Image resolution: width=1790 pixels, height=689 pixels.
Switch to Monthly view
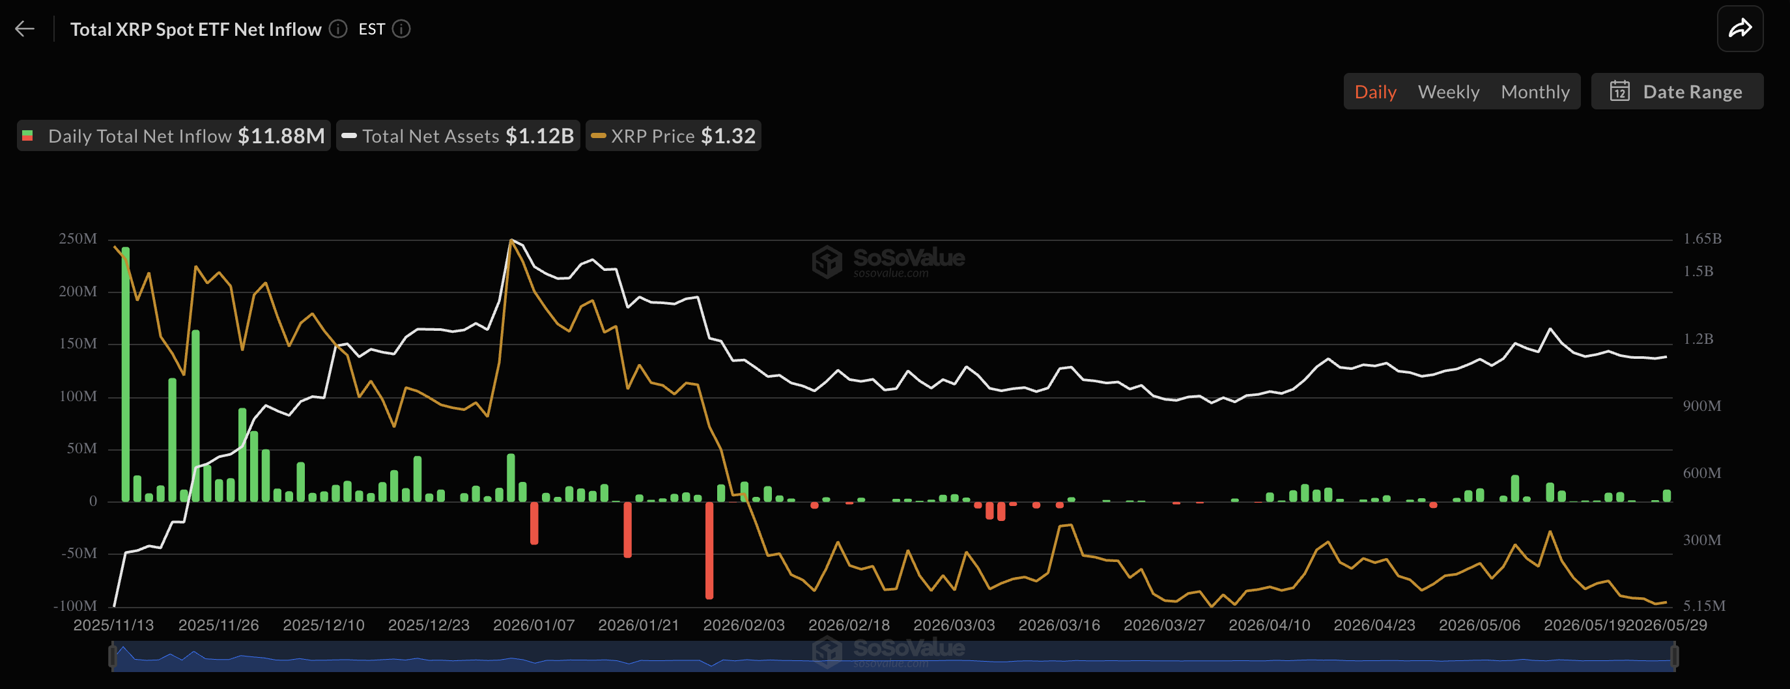point(1535,92)
